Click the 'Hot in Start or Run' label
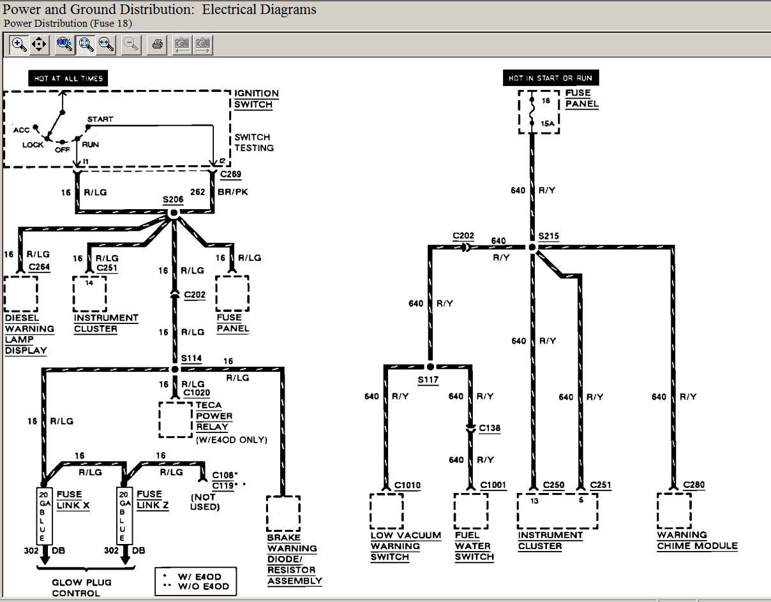The width and height of the screenshot is (771, 602). tap(550, 78)
